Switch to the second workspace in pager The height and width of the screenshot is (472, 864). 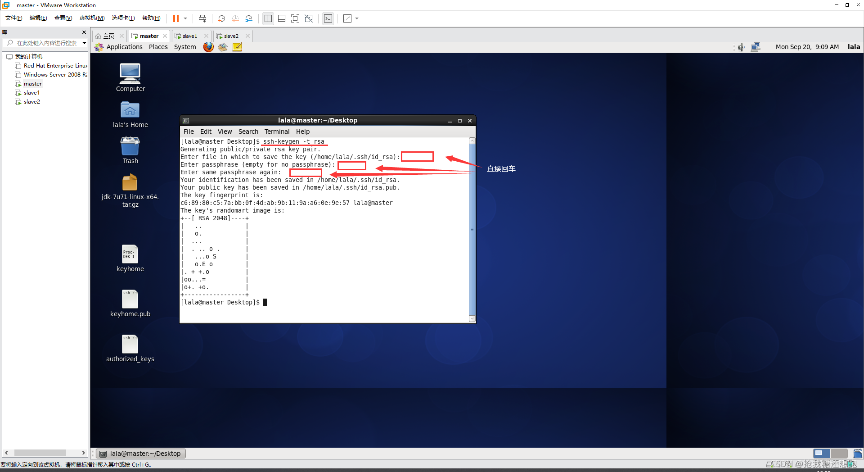[x=839, y=453]
